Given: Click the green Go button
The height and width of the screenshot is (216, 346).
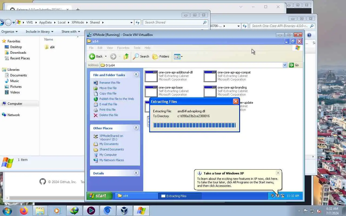Looking at the screenshot, I should click(294, 65).
